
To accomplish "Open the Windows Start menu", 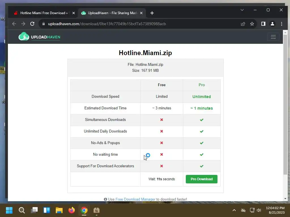I will (9, 210).
